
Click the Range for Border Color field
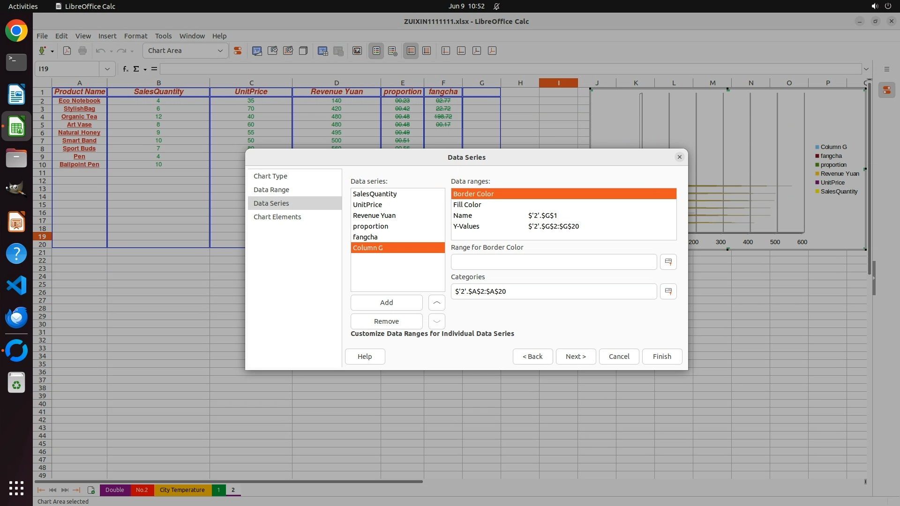[x=553, y=262]
